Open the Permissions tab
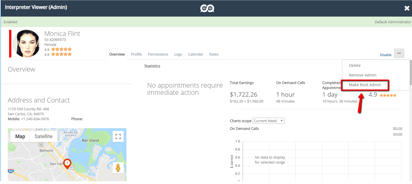Viewport: 412px width, 184px height. click(x=158, y=54)
